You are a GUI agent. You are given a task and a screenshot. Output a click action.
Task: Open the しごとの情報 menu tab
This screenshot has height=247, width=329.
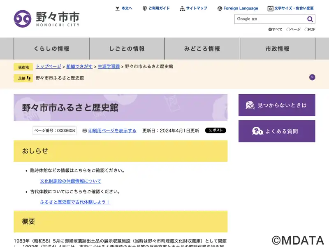pyautogui.click(x=127, y=49)
